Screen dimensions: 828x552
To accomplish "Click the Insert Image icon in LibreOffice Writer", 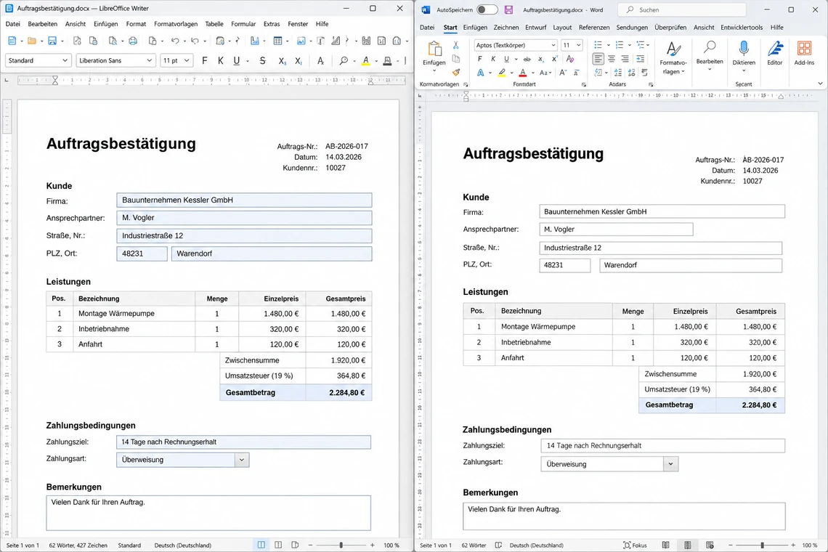I will 301,41.
